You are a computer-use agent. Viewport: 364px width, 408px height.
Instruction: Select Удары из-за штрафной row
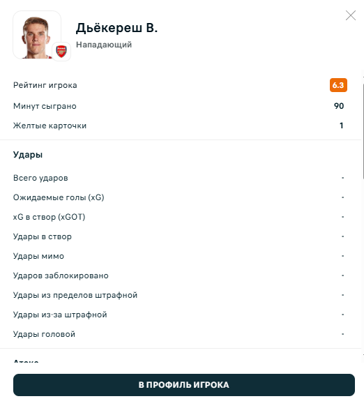[x=180, y=315]
